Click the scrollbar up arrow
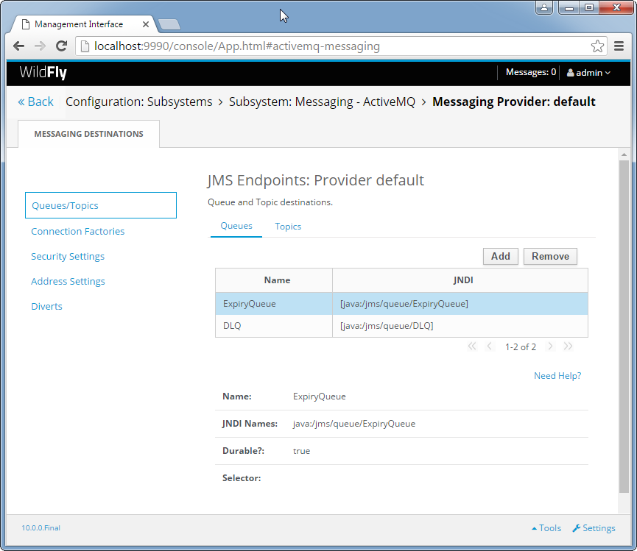 (x=624, y=154)
